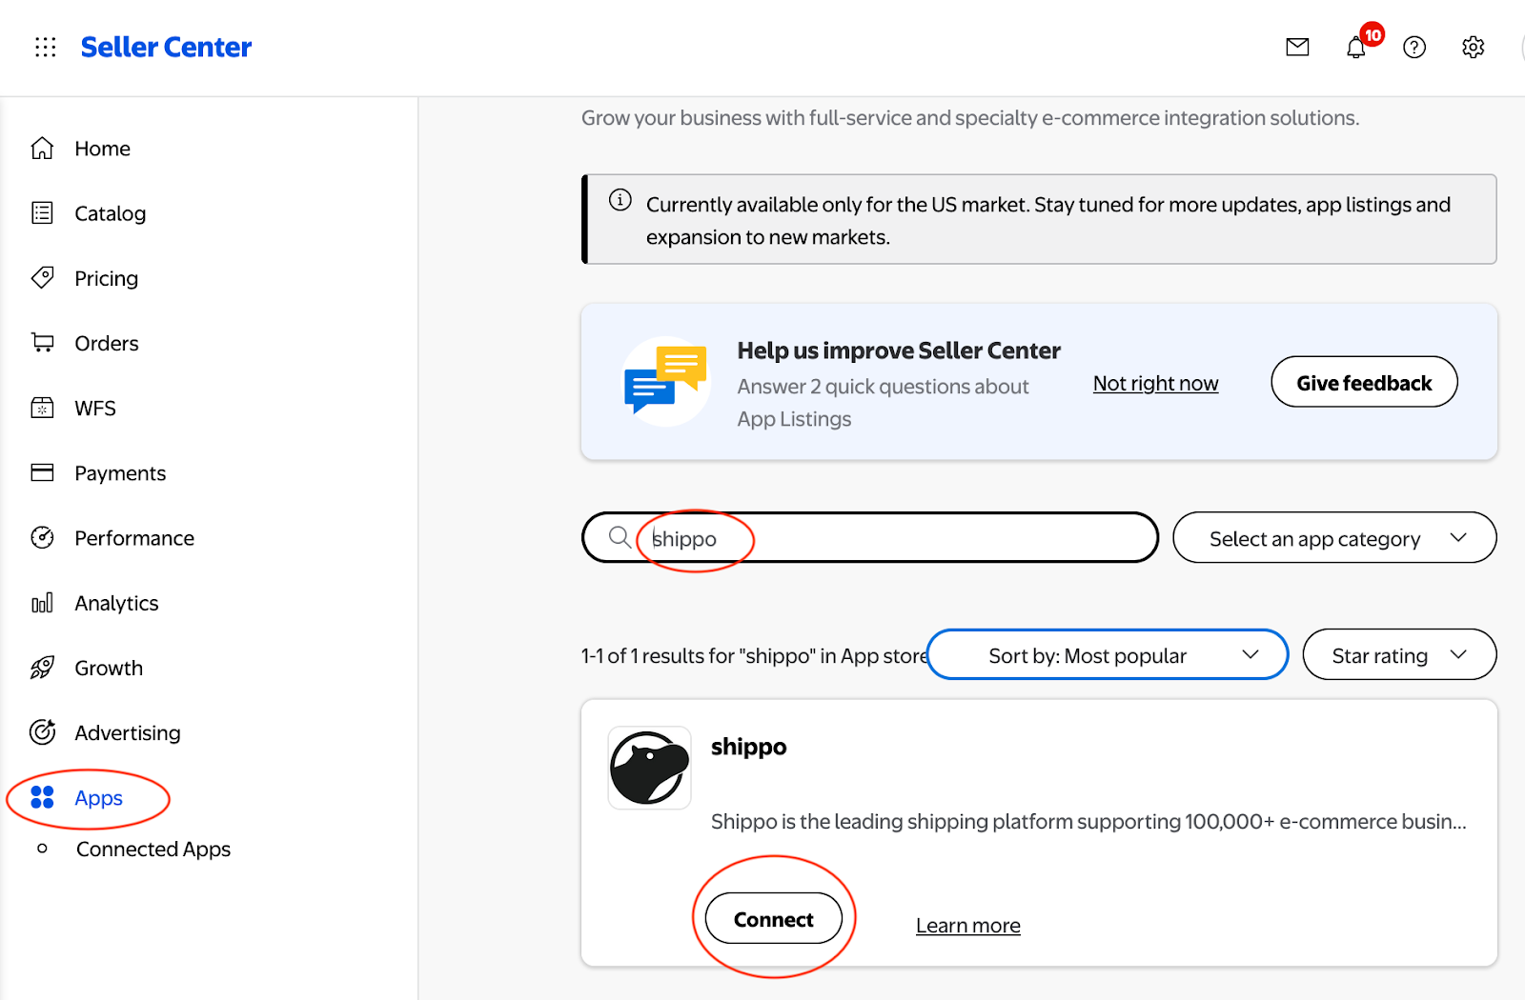Screen dimensions: 1525x1000
Task: Click the info icon in the notice banner
Action: click(620, 200)
